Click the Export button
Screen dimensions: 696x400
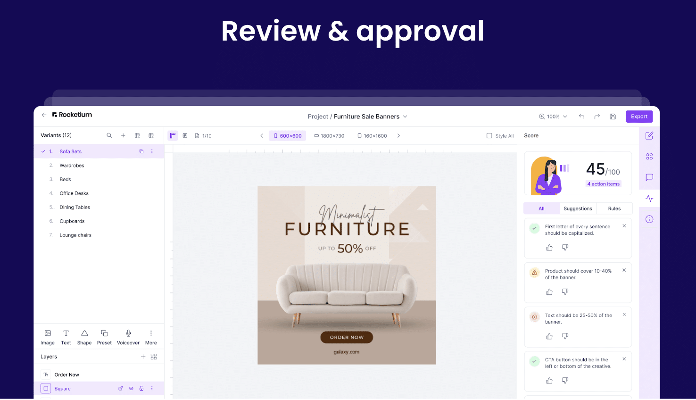639,117
